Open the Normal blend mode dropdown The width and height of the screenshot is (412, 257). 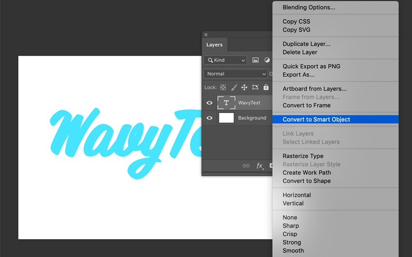click(x=236, y=74)
